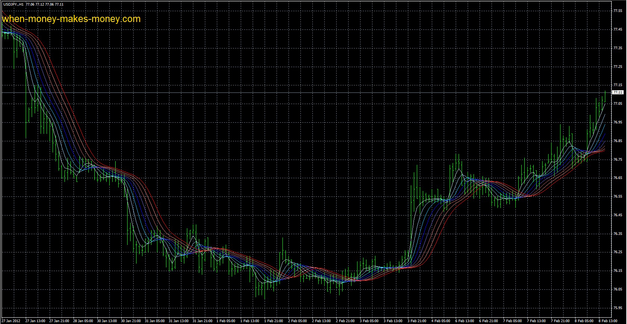Select the 31 Jan 21:00 time label
Screen dimensions: 627x324
[x=203, y=321]
